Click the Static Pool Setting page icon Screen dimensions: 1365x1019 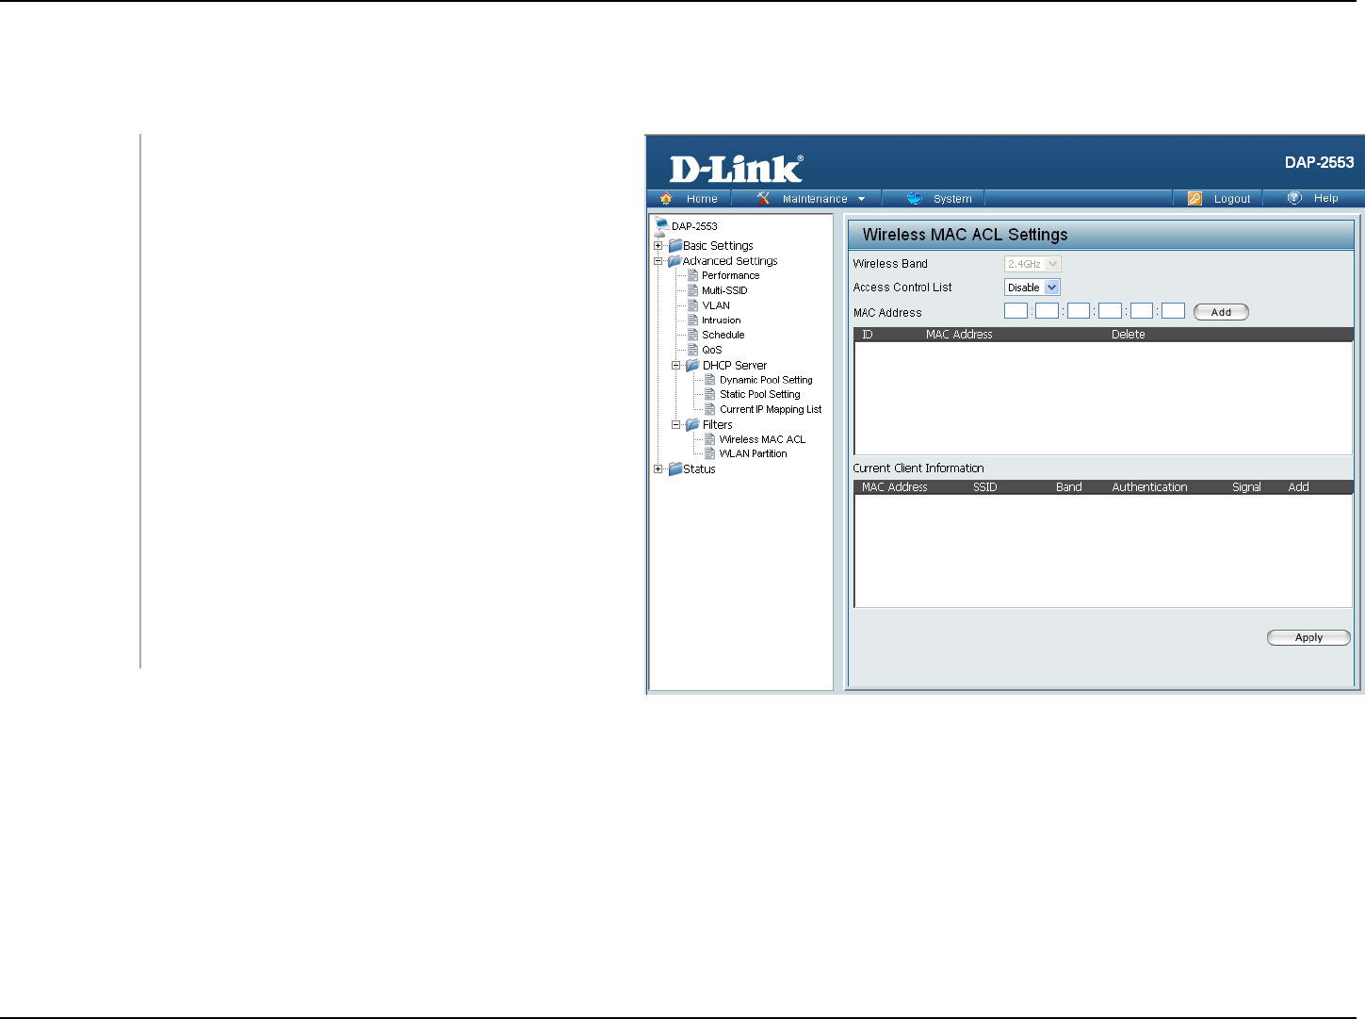point(710,394)
